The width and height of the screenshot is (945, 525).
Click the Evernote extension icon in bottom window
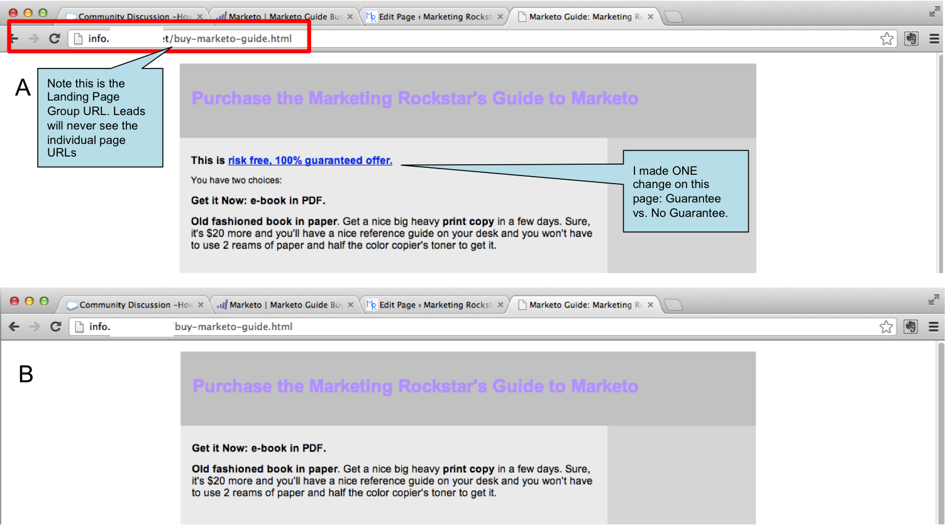coord(911,327)
